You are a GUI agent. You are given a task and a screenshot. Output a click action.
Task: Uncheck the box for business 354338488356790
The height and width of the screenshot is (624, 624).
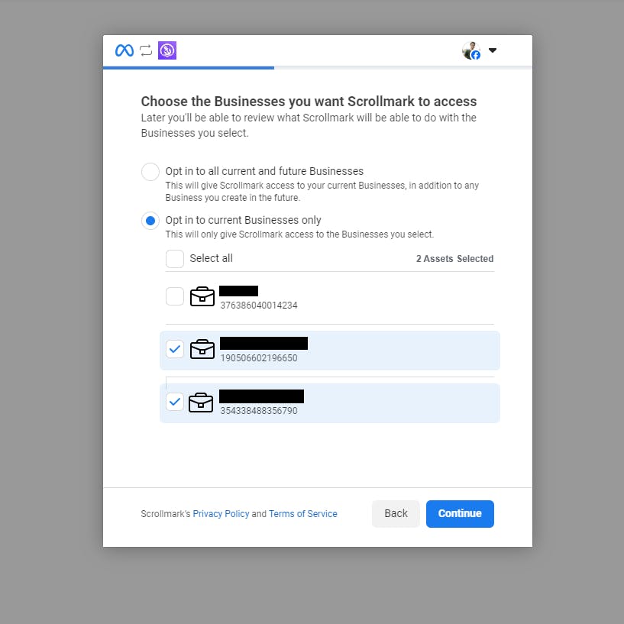point(175,402)
